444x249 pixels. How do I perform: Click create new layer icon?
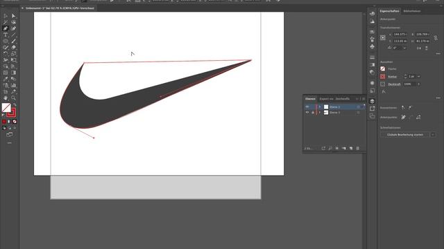coord(351,148)
